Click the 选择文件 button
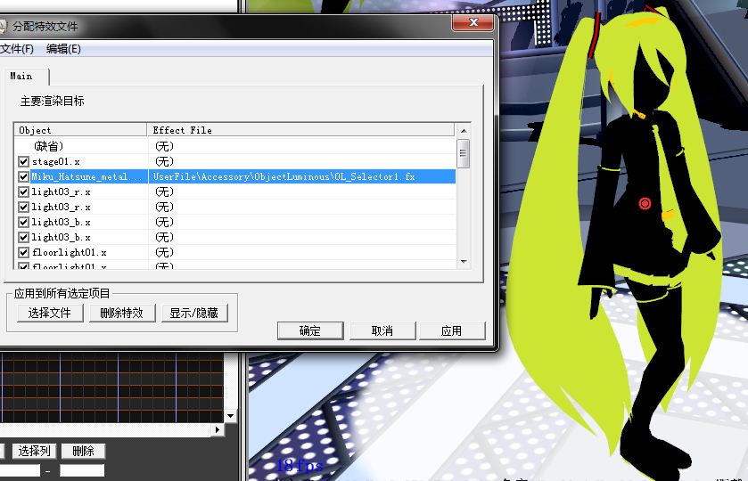This screenshot has width=748, height=481. coord(50,313)
